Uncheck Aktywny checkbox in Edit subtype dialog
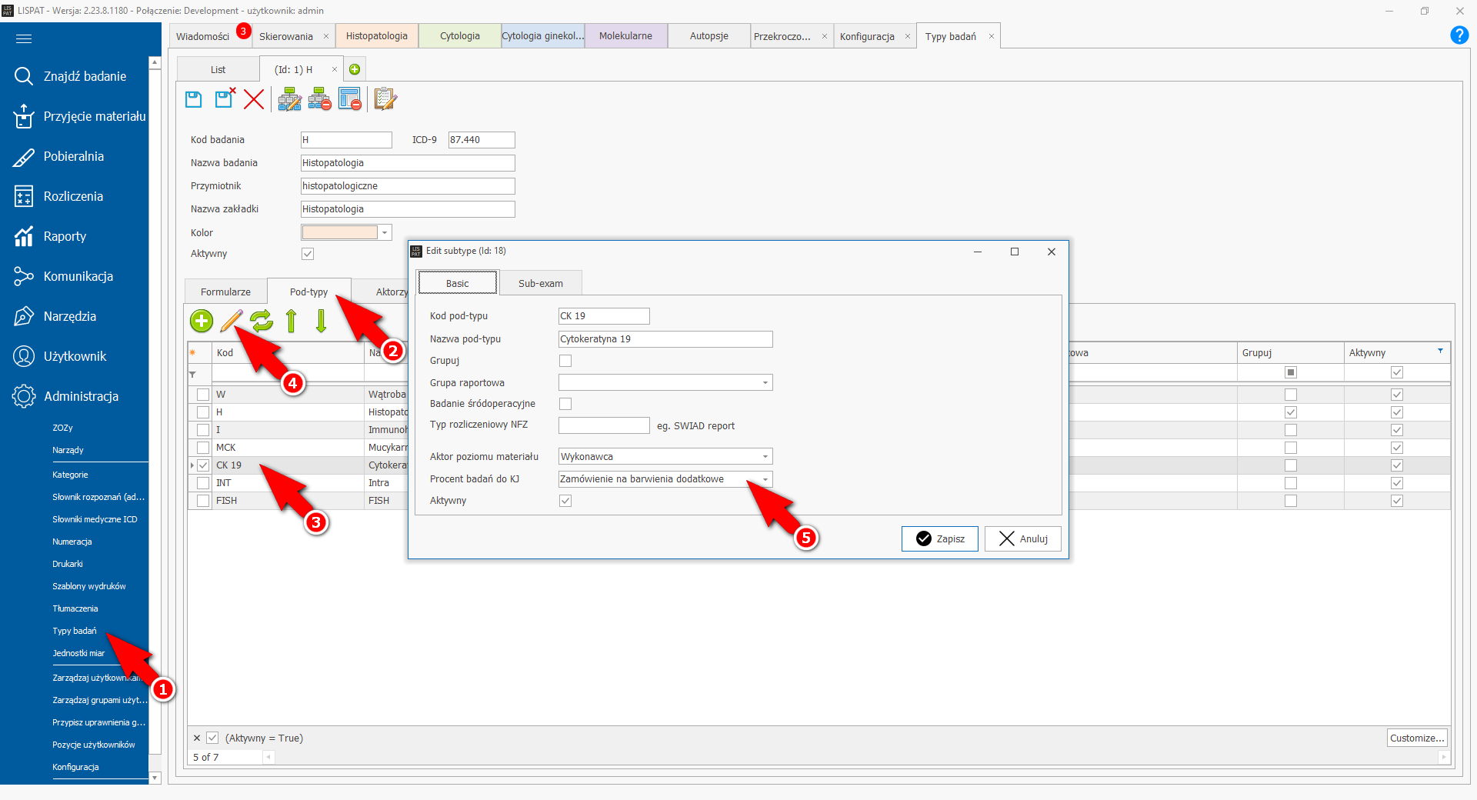1477x800 pixels. [565, 501]
